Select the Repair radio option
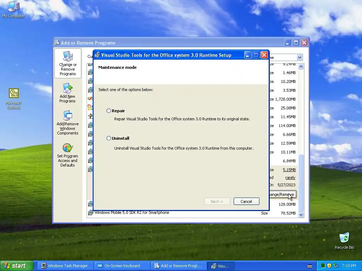Screen dimensions: 362x271 point(109,110)
